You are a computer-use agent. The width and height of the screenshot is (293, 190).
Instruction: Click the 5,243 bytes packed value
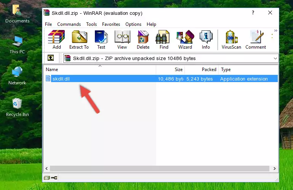point(200,79)
